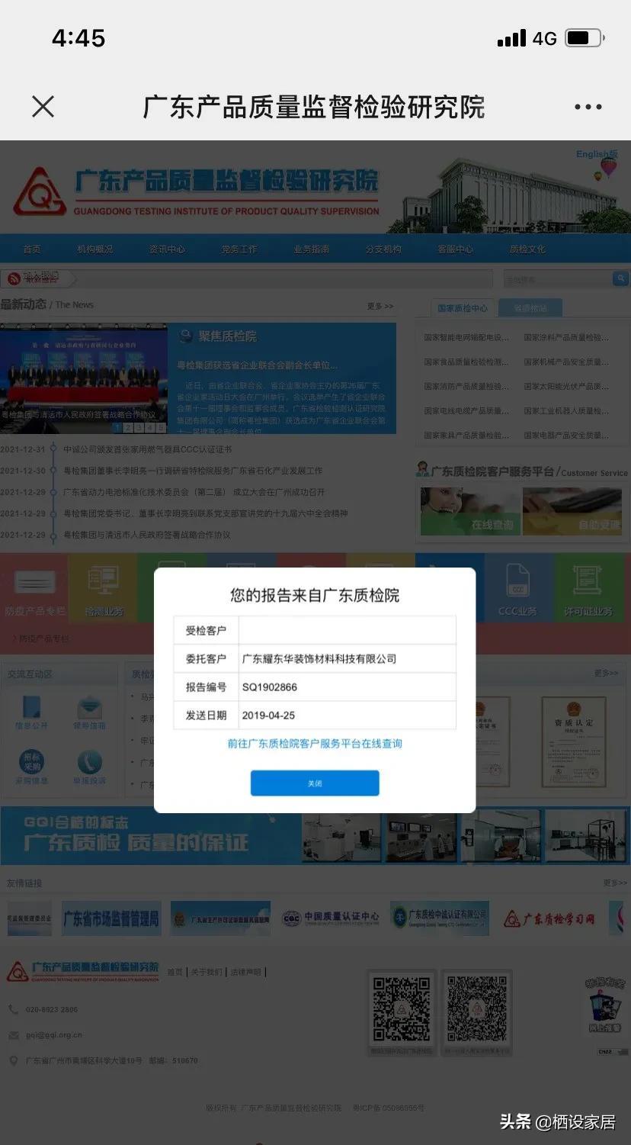Close the WeChat browser page with X
This screenshot has height=1145, width=631.
pos(43,107)
